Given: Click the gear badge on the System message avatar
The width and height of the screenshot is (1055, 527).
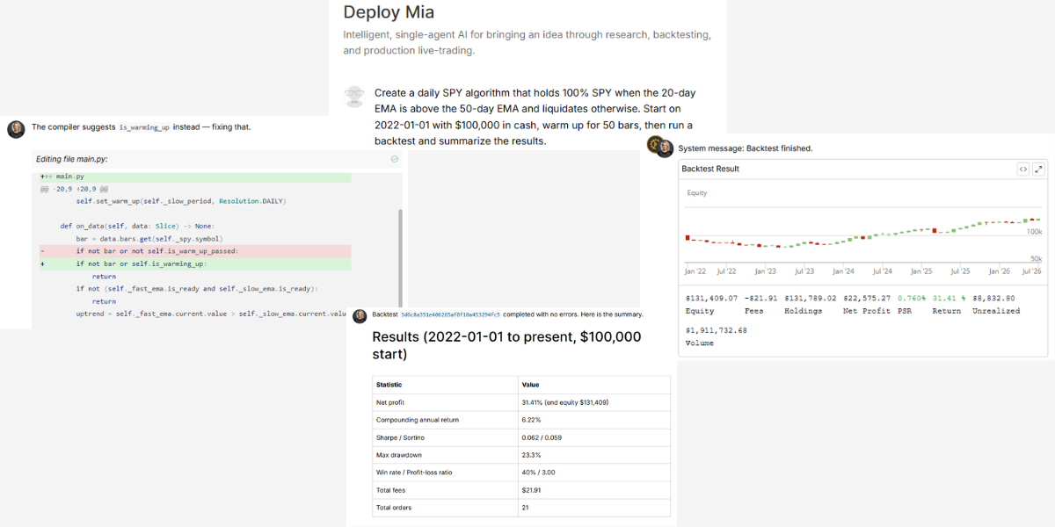Looking at the screenshot, I should 653,143.
